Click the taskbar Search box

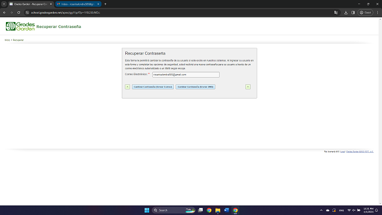click(174, 210)
